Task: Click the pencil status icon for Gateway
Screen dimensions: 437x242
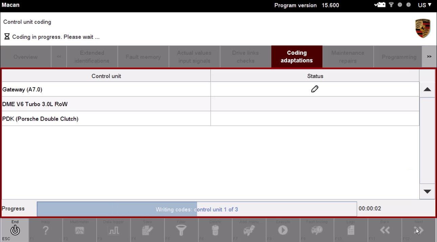Action: tap(315, 89)
